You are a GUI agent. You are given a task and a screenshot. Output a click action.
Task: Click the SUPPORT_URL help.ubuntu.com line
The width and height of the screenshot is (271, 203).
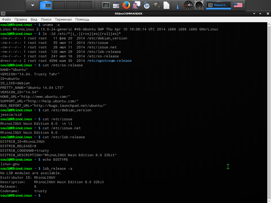tap(39, 101)
